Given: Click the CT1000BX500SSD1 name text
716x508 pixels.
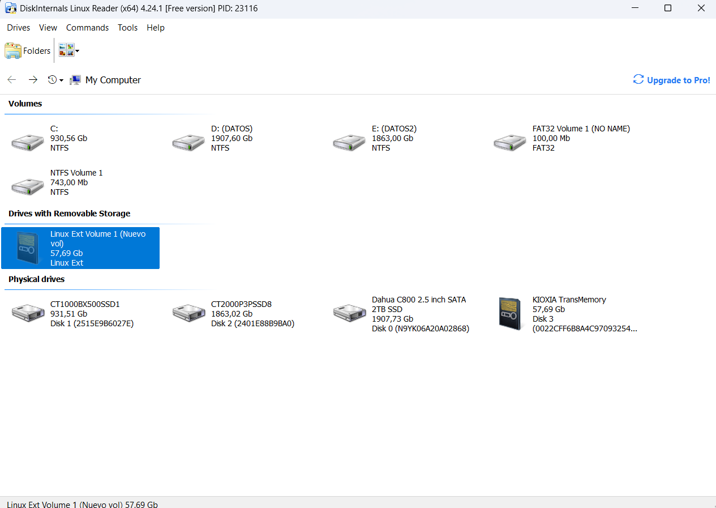Looking at the screenshot, I should point(85,304).
